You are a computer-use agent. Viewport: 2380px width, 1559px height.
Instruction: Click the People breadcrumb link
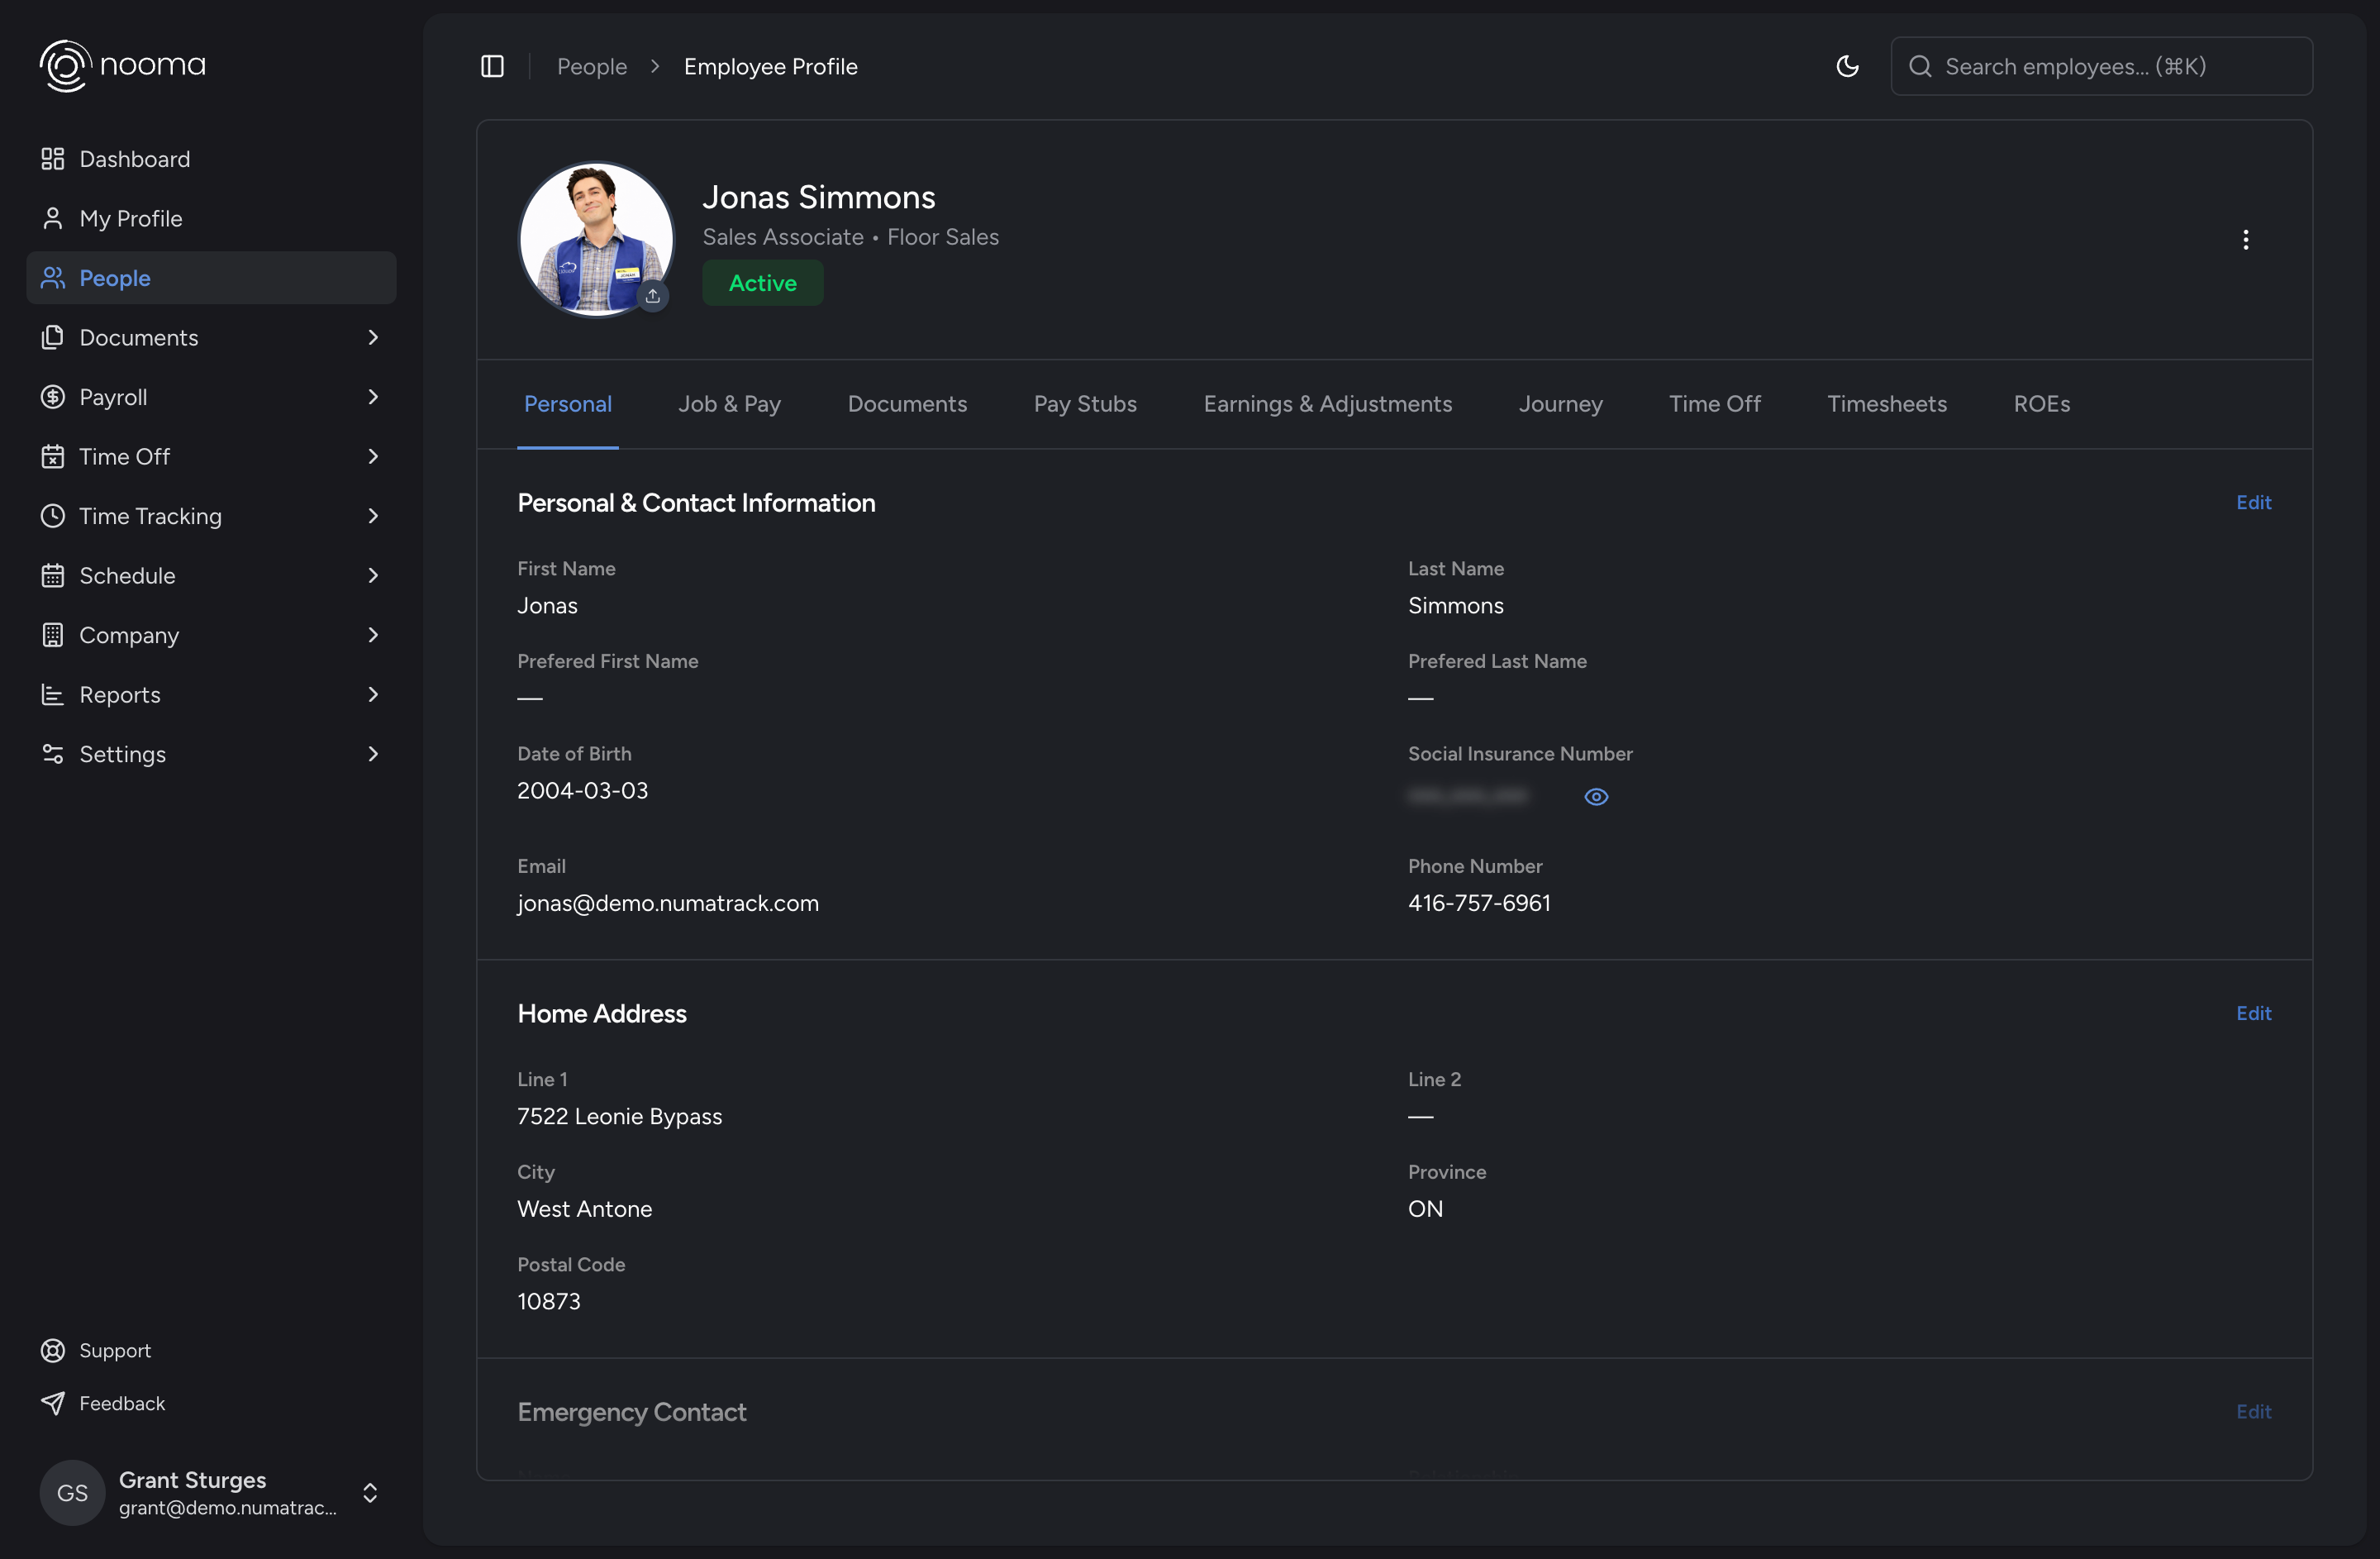tap(592, 66)
